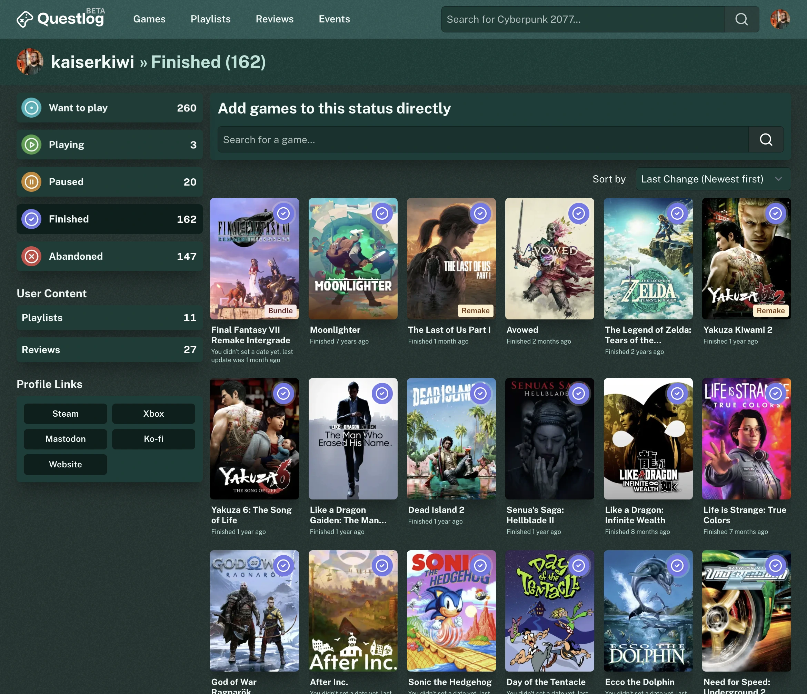Click status badge on Like a Dragon Infinite Wealth
Viewport: 807px width, 694px height.
point(677,393)
